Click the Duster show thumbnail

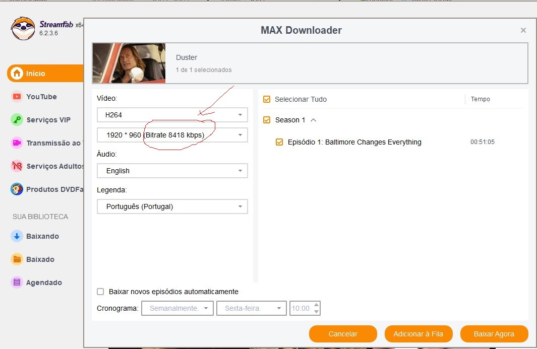(129, 63)
